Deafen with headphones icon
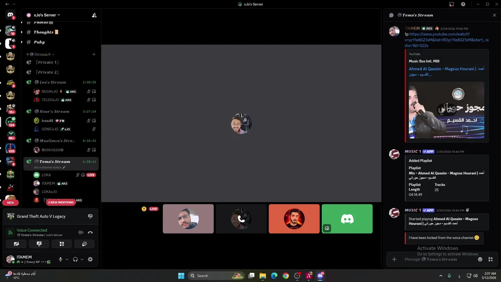The width and height of the screenshot is (501, 282). pyautogui.click(x=75, y=259)
